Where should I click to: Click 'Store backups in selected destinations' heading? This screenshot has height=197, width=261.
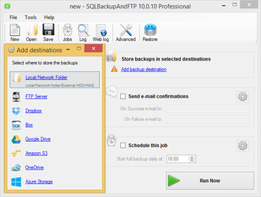166,59
